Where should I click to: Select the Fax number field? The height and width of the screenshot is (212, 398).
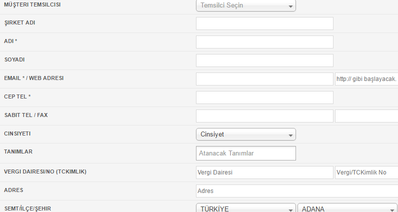pos(366,116)
